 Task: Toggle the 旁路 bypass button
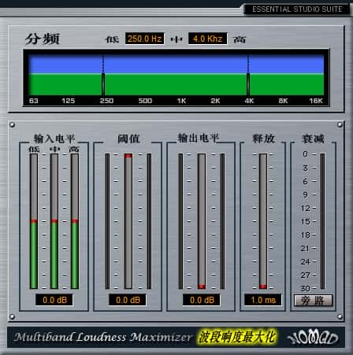[313, 301]
